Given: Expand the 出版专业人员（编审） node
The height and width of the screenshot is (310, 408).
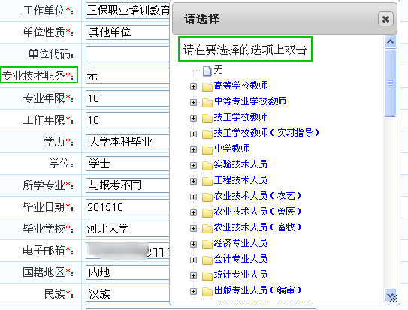Looking at the screenshot, I should 193,291.
